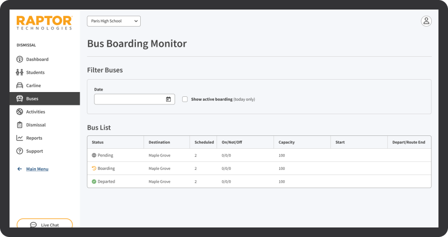448x237 pixels.
Task: Click into the Date input field
Action: click(x=129, y=99)
